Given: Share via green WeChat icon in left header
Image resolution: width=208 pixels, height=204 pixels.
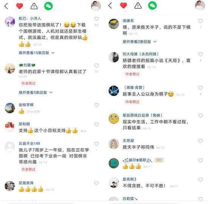Looking at the screenshot, I should tap(48, 6).
